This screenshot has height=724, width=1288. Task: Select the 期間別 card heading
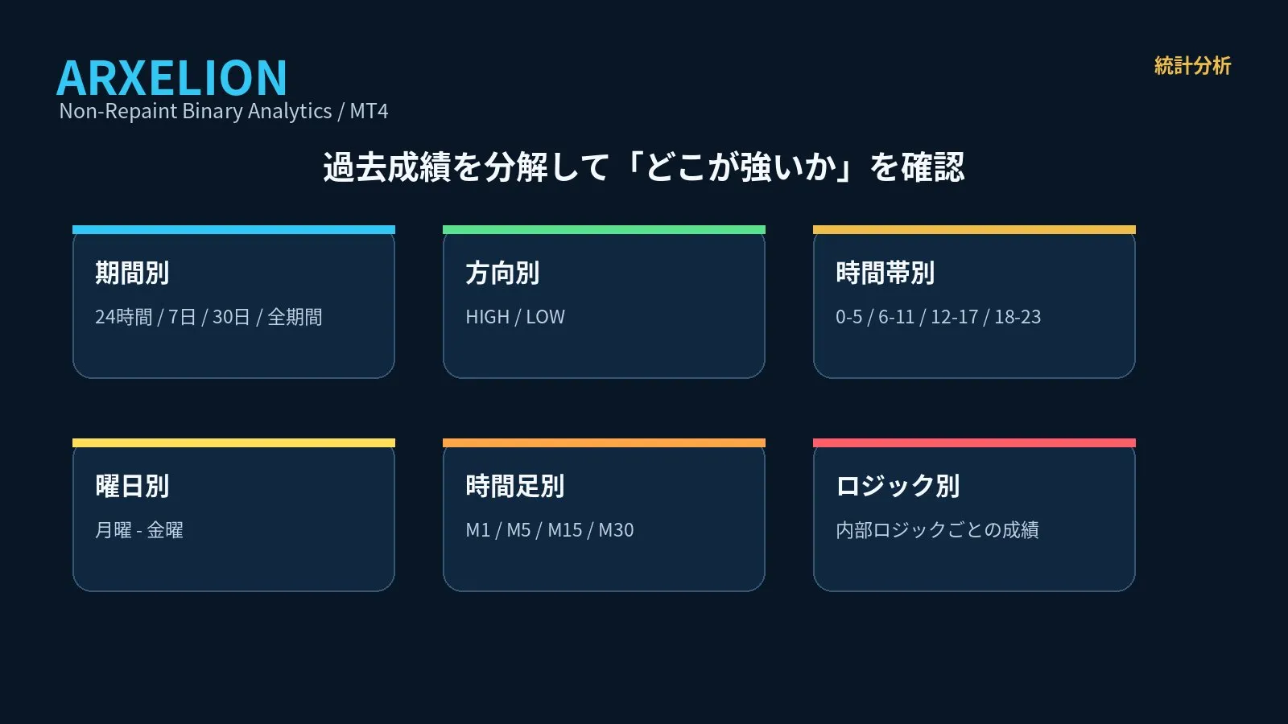[x=132, y=273]
